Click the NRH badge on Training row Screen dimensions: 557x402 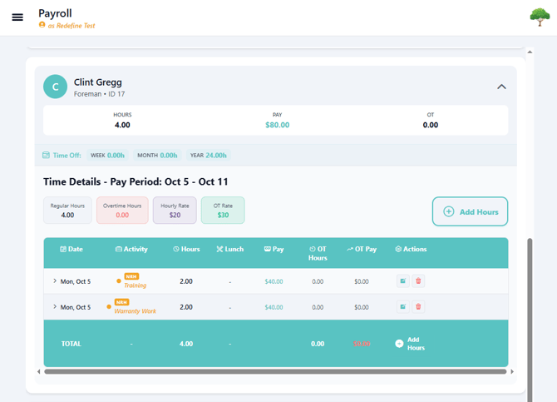click(x=131, y=276)
